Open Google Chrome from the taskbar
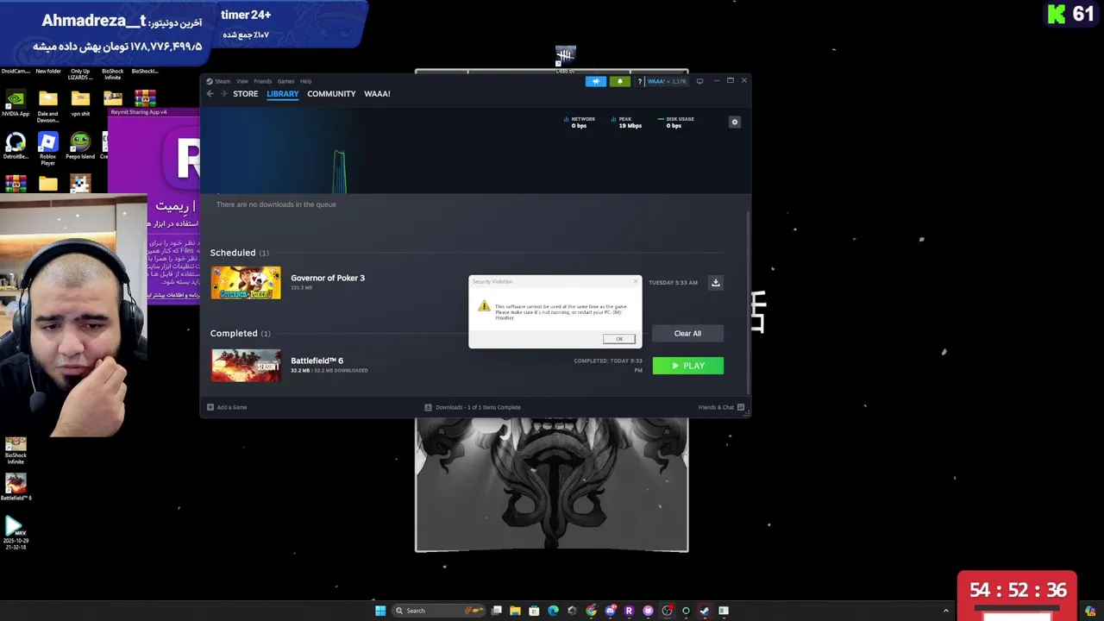 point(591,611)
